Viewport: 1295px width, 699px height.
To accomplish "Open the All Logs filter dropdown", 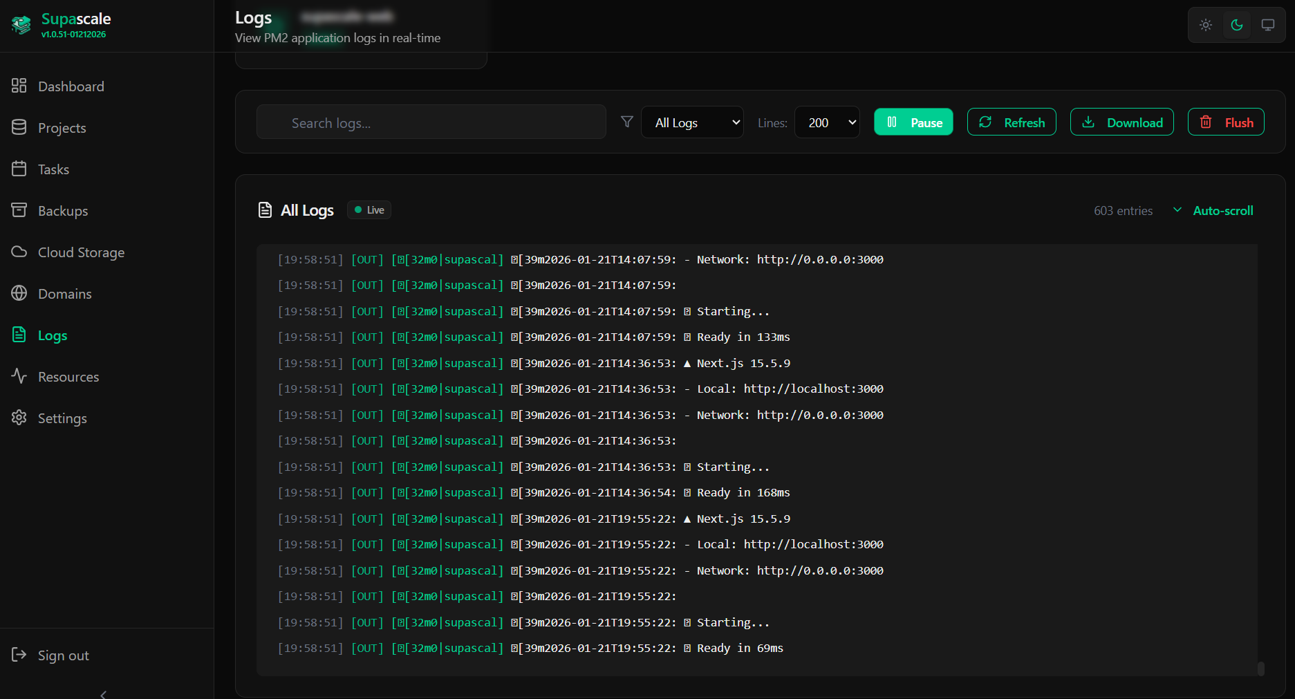I will [692, 122].
